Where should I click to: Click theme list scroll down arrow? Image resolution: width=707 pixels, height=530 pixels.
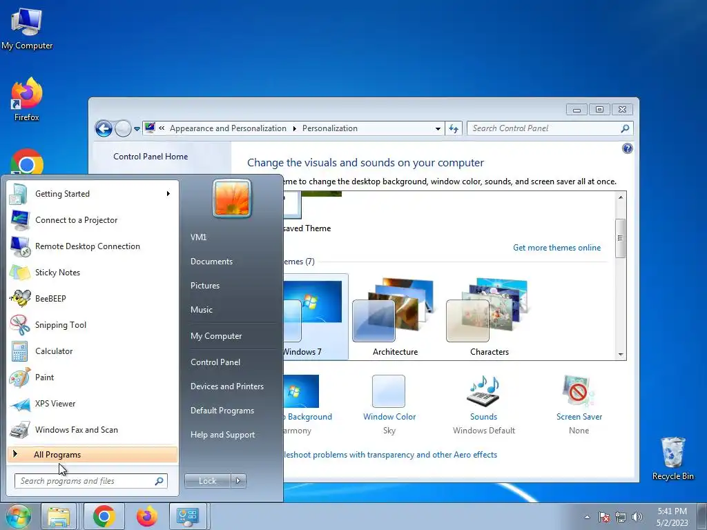tap(621, 355)
